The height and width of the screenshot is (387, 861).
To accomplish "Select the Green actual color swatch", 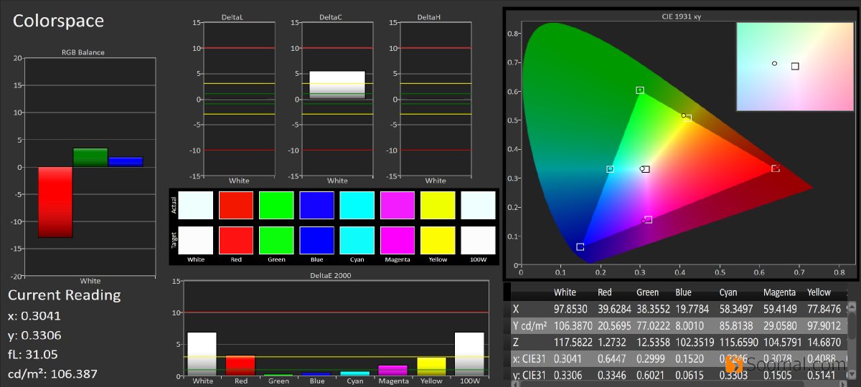I will click(276, 205).
